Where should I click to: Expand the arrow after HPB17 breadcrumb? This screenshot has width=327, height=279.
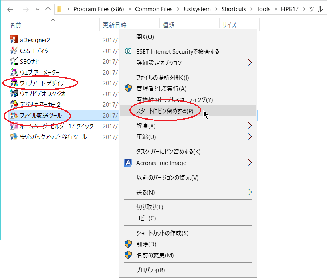304,9
